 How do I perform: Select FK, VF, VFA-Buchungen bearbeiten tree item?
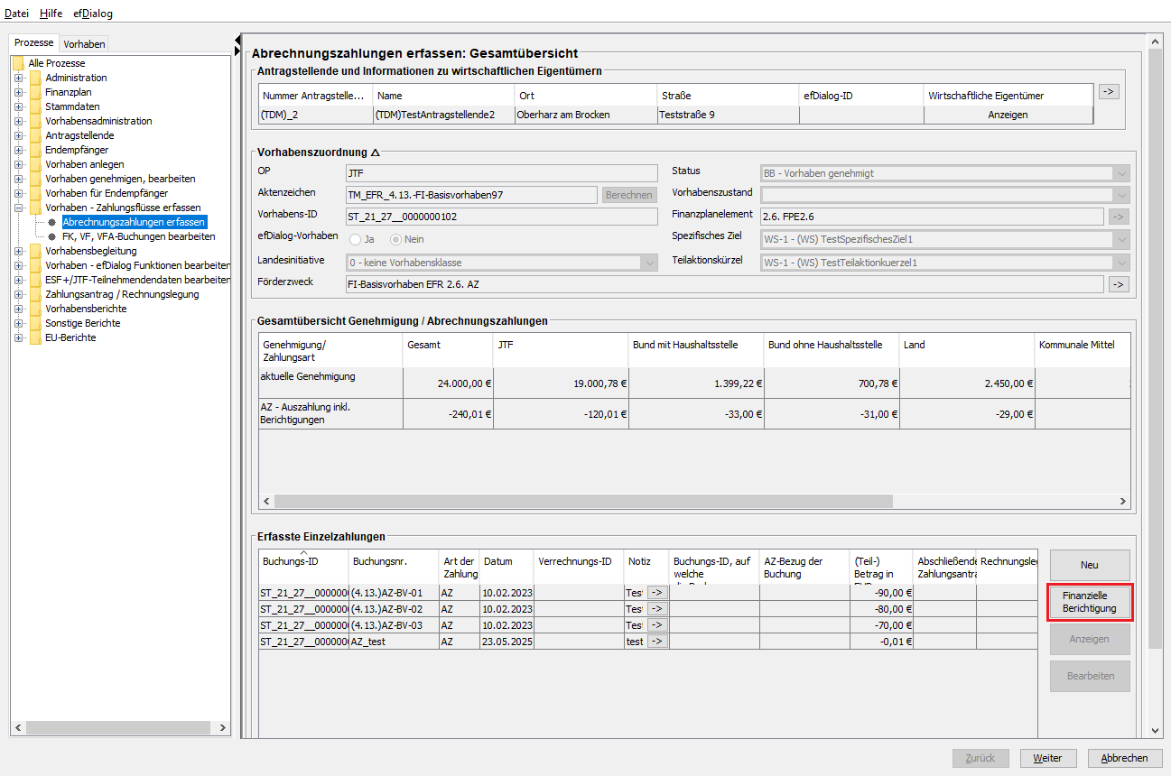coord(138,236)
